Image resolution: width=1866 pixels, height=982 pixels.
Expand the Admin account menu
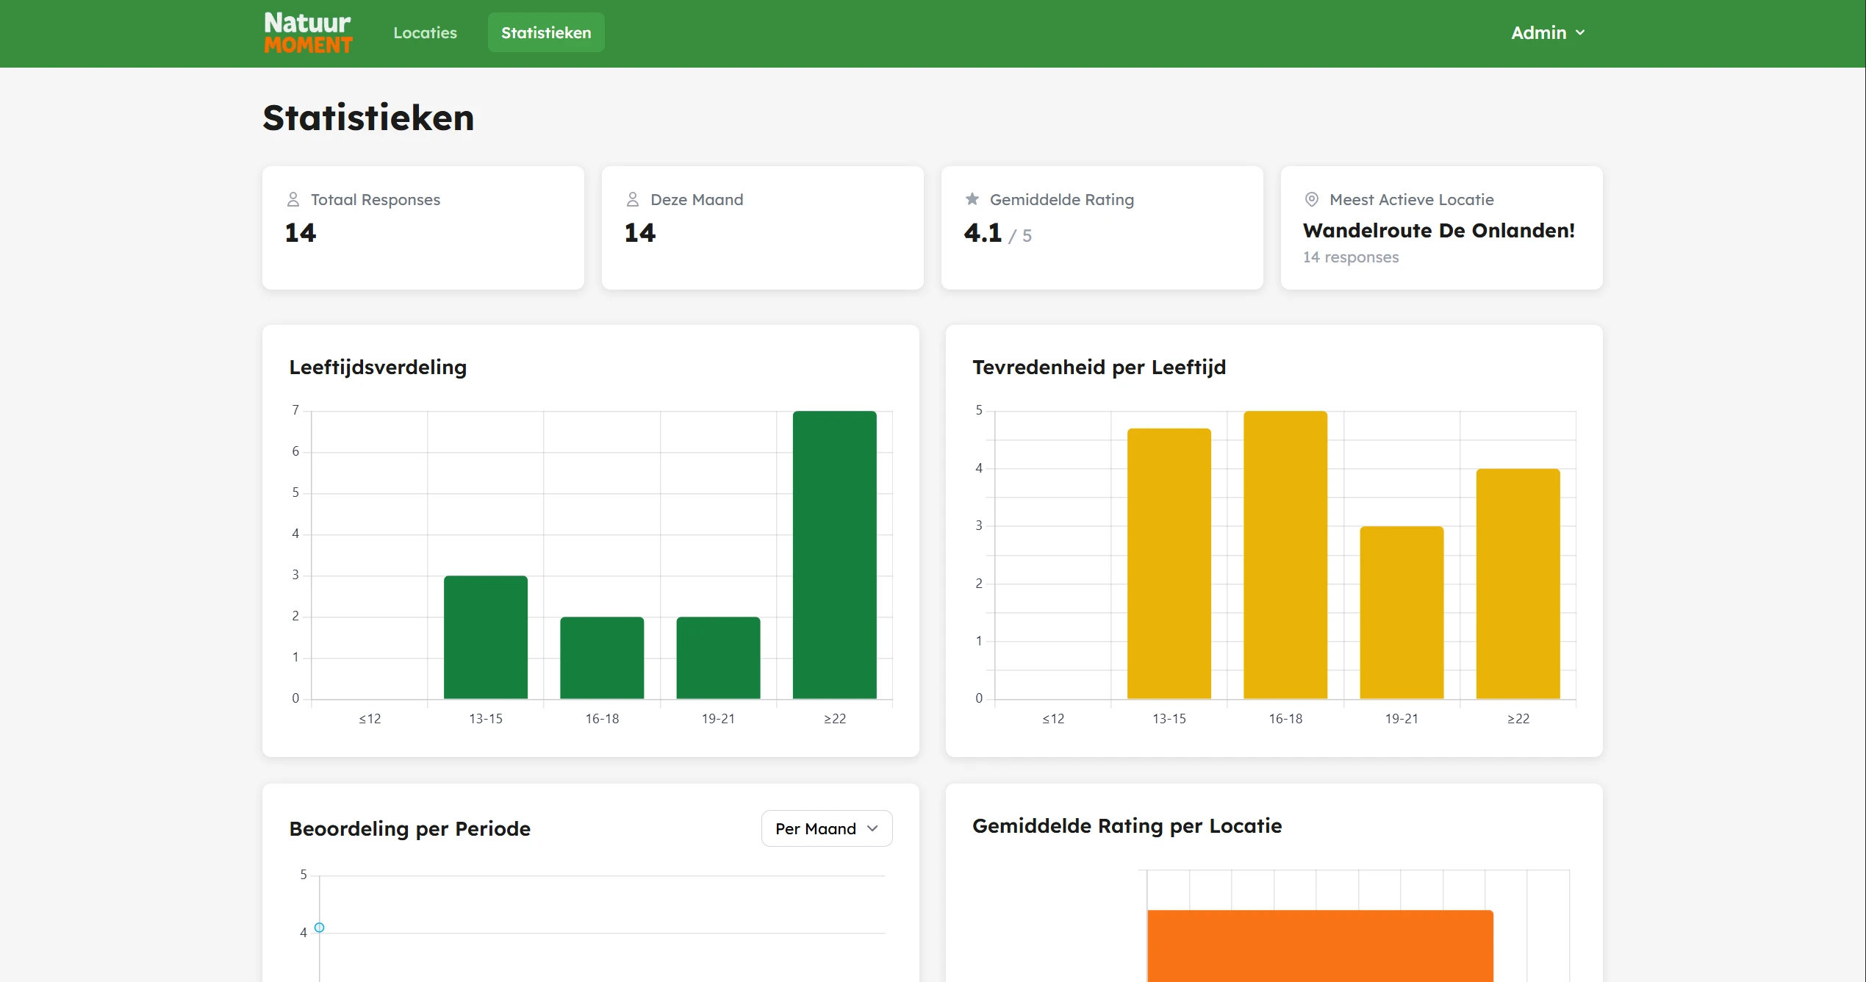tap(1547, 32)
